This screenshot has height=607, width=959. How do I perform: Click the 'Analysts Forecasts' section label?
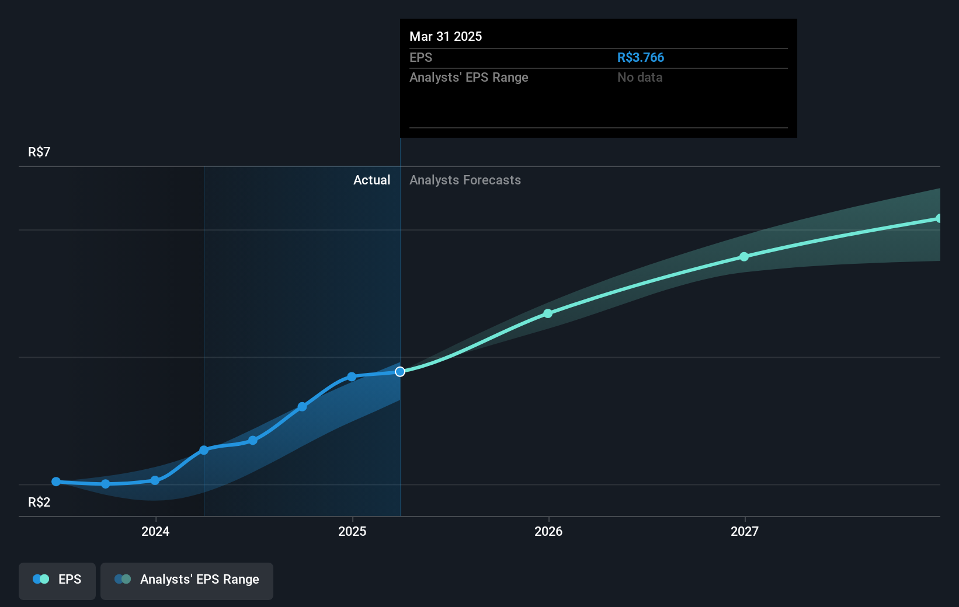click(465, 180)
